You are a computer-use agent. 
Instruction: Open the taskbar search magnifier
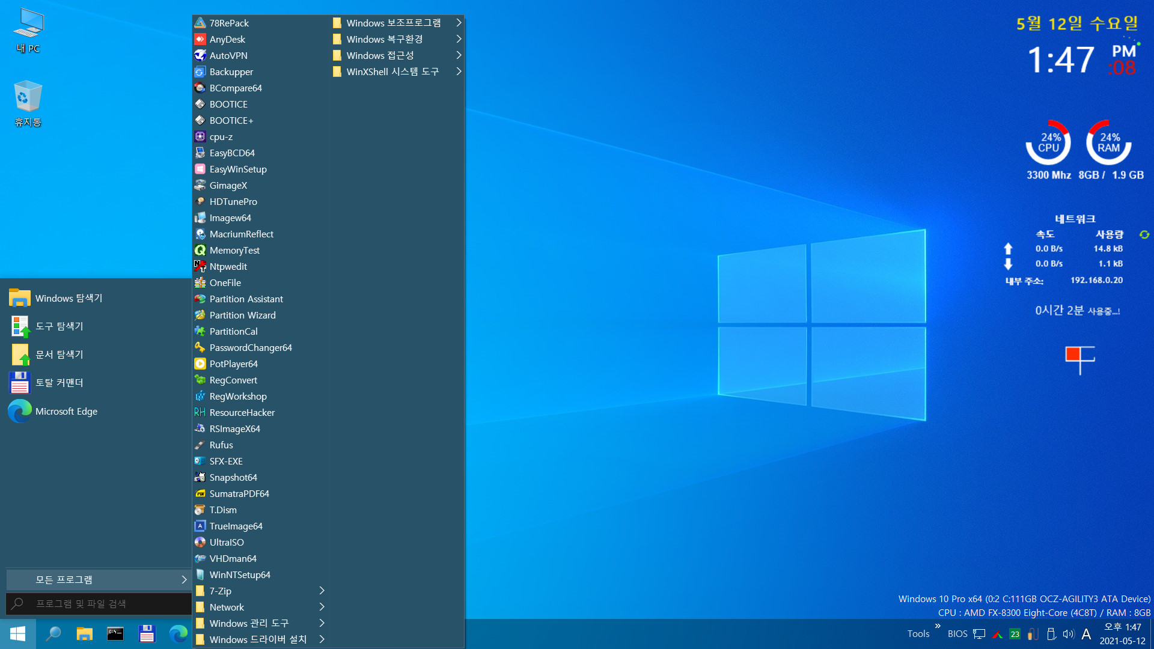(x=53, y=633)
